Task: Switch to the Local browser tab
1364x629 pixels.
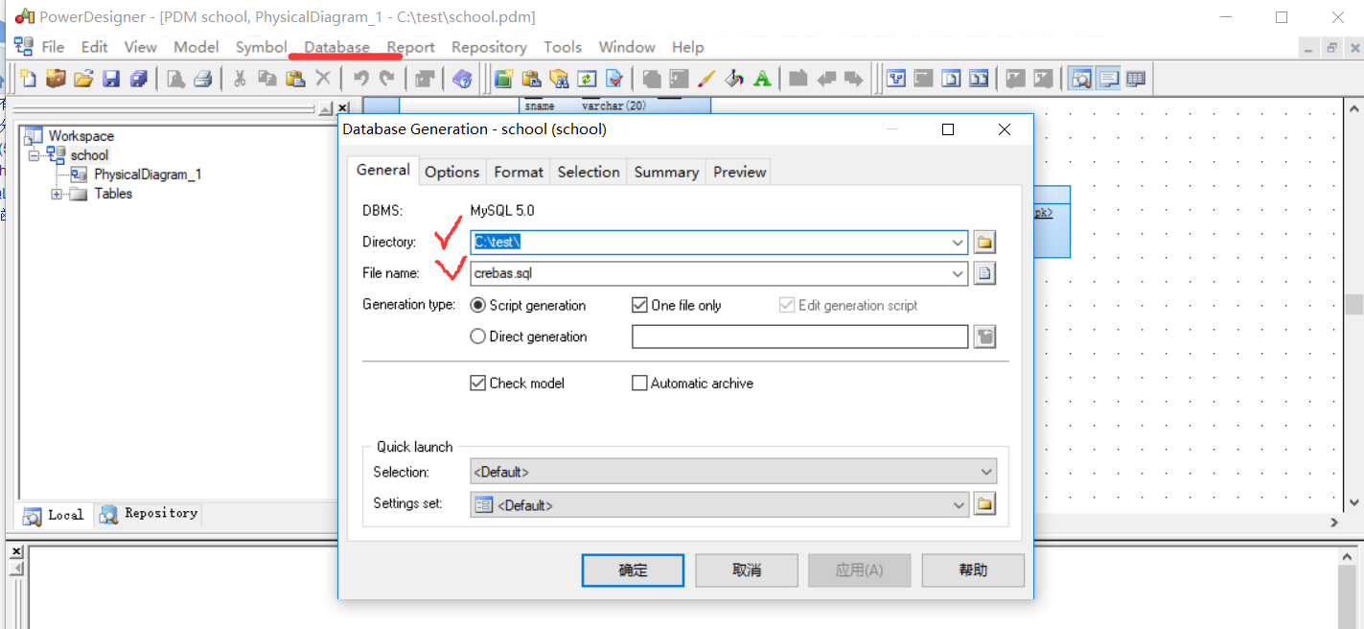Action: (x=55, y=515)
